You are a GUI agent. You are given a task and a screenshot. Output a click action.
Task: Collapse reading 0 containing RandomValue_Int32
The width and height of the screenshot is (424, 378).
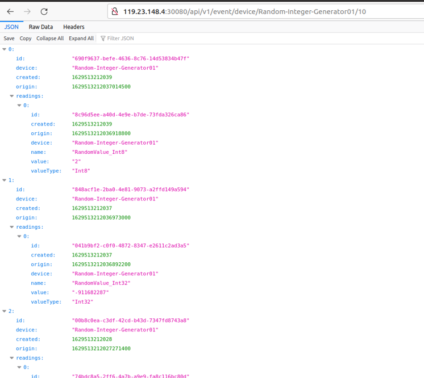19,236
